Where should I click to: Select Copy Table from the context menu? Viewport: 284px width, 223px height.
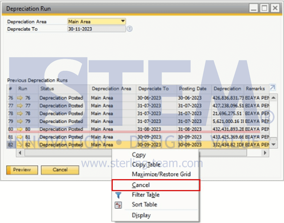(x=146, y=164)
